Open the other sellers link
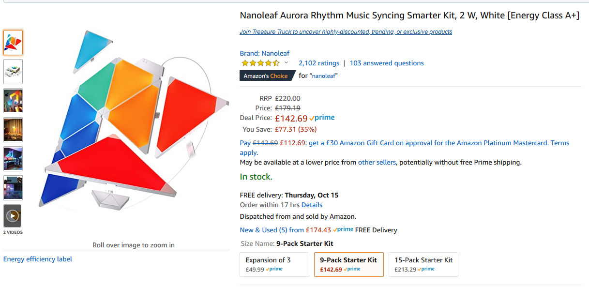The height and width of the screenshot is (288, 589). [377, 162]
